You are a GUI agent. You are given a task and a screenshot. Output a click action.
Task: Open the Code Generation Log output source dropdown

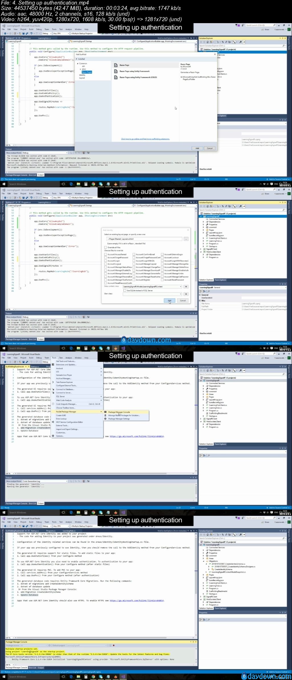(x=67, y=481)
